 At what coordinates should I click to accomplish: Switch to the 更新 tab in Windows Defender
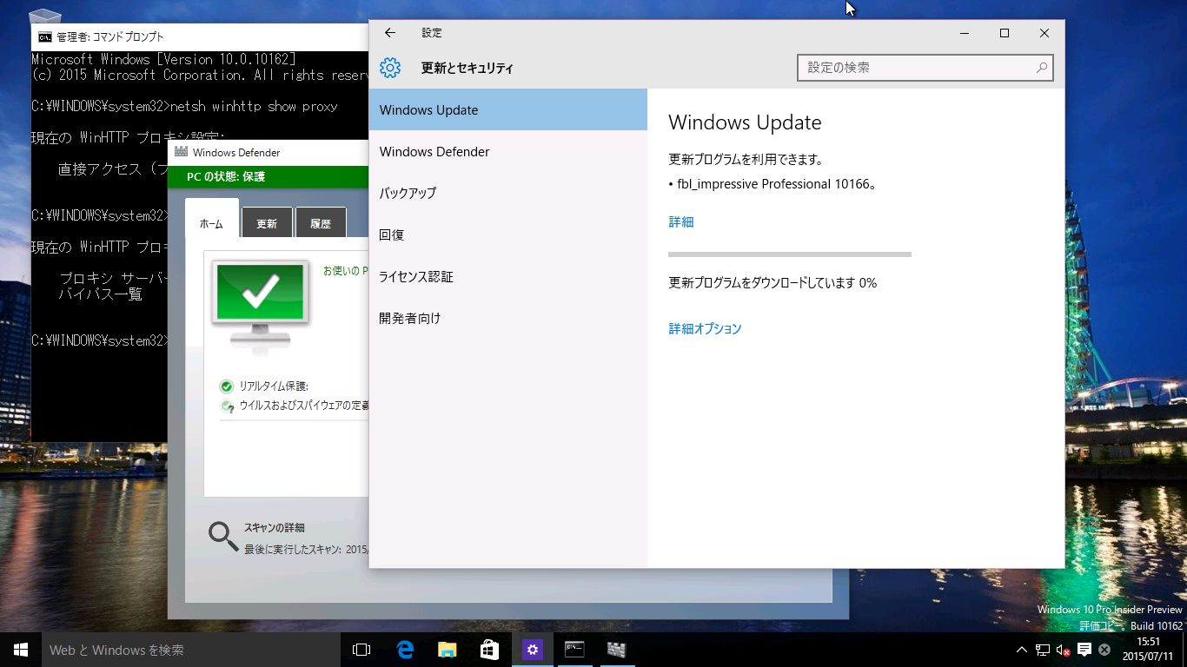pos(267,223)
